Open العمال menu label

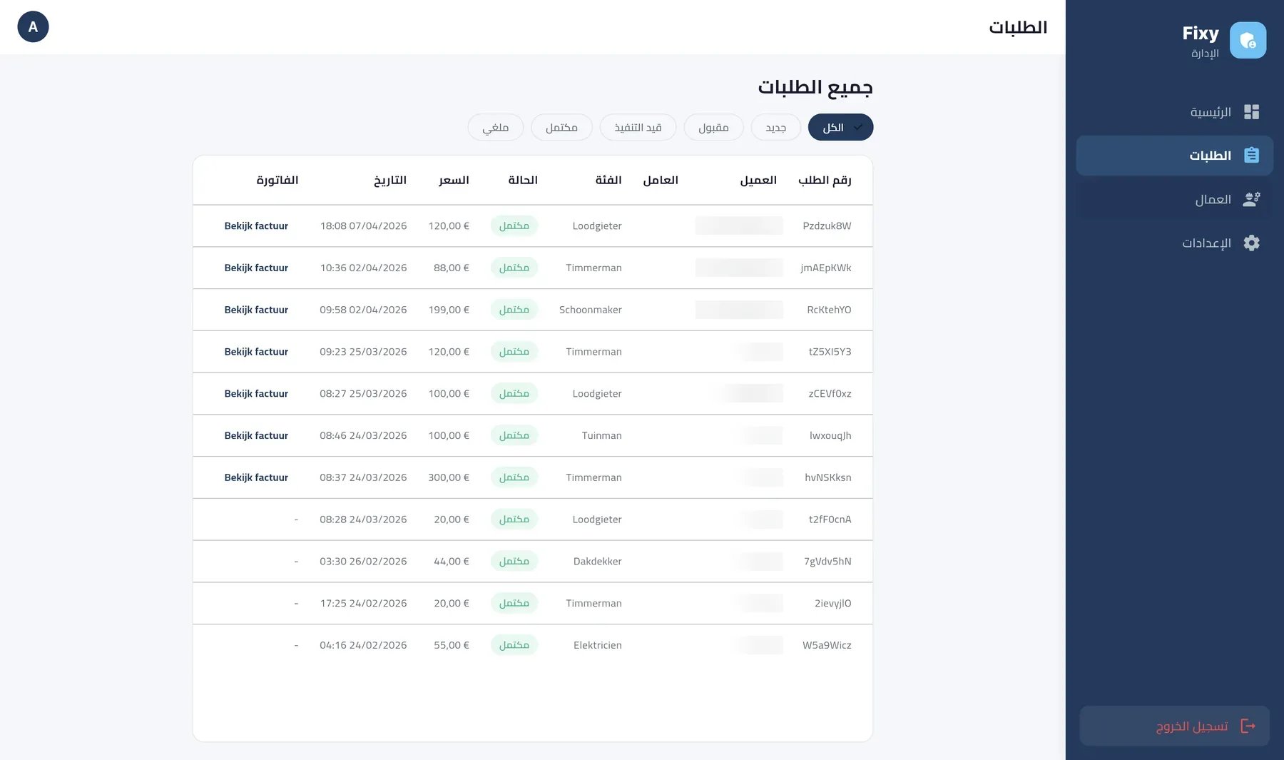tap(1213, 199)
